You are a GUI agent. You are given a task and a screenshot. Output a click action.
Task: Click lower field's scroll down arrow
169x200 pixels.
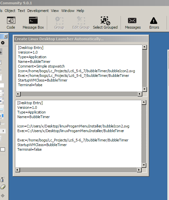point(144,165)
